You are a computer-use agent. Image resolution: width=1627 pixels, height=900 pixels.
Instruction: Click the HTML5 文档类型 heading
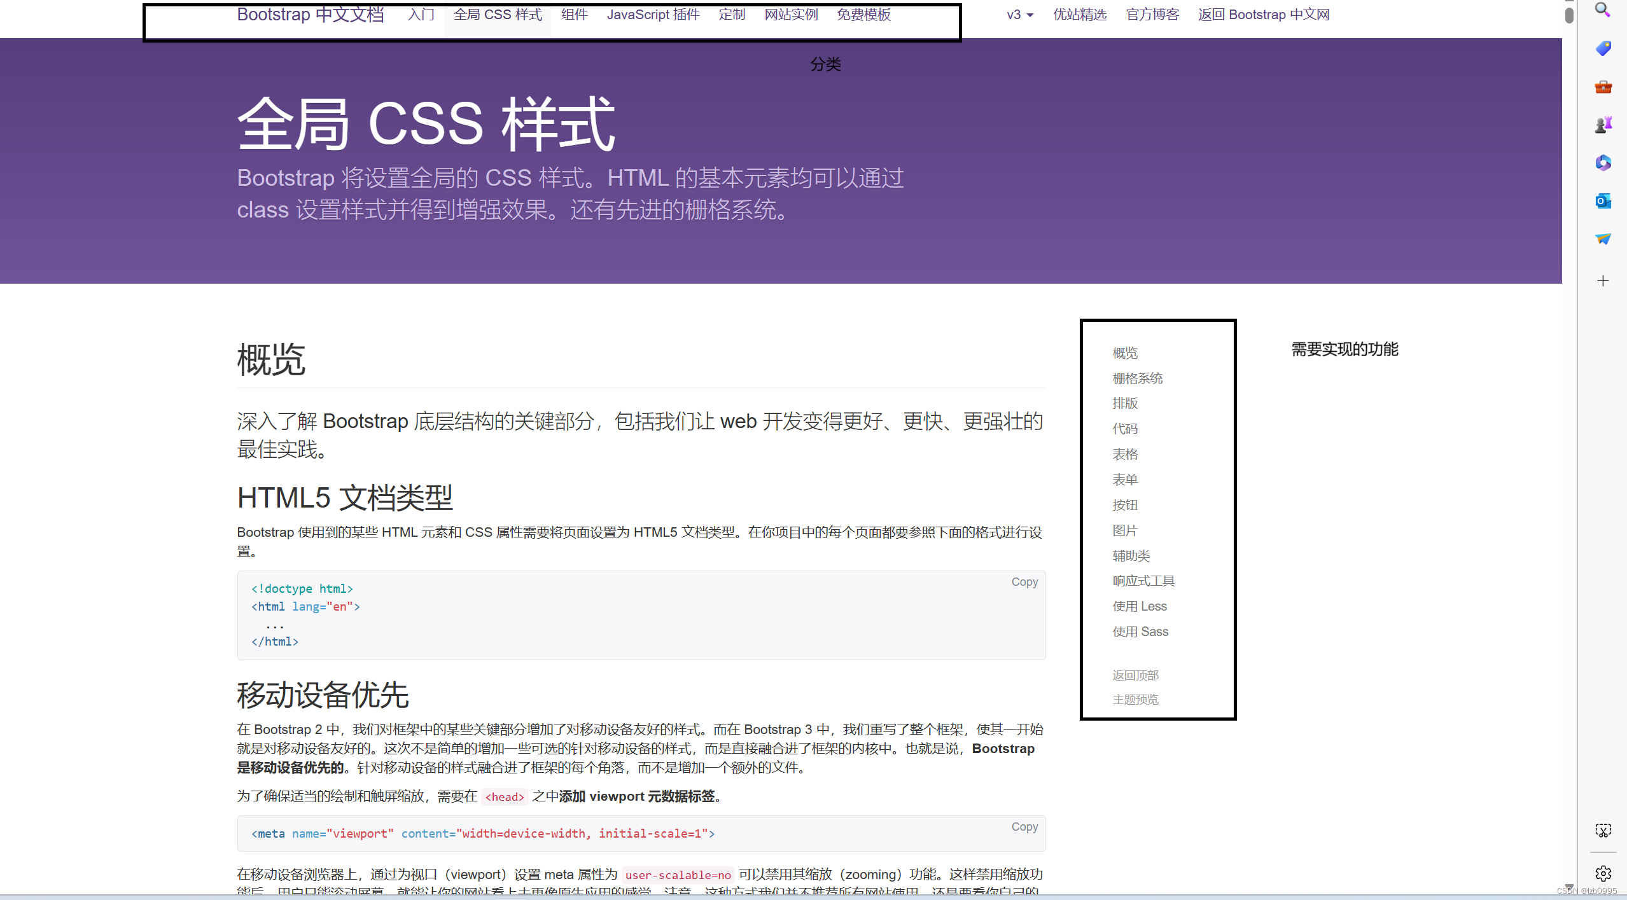pyautogui.click(x=345, y=498)
